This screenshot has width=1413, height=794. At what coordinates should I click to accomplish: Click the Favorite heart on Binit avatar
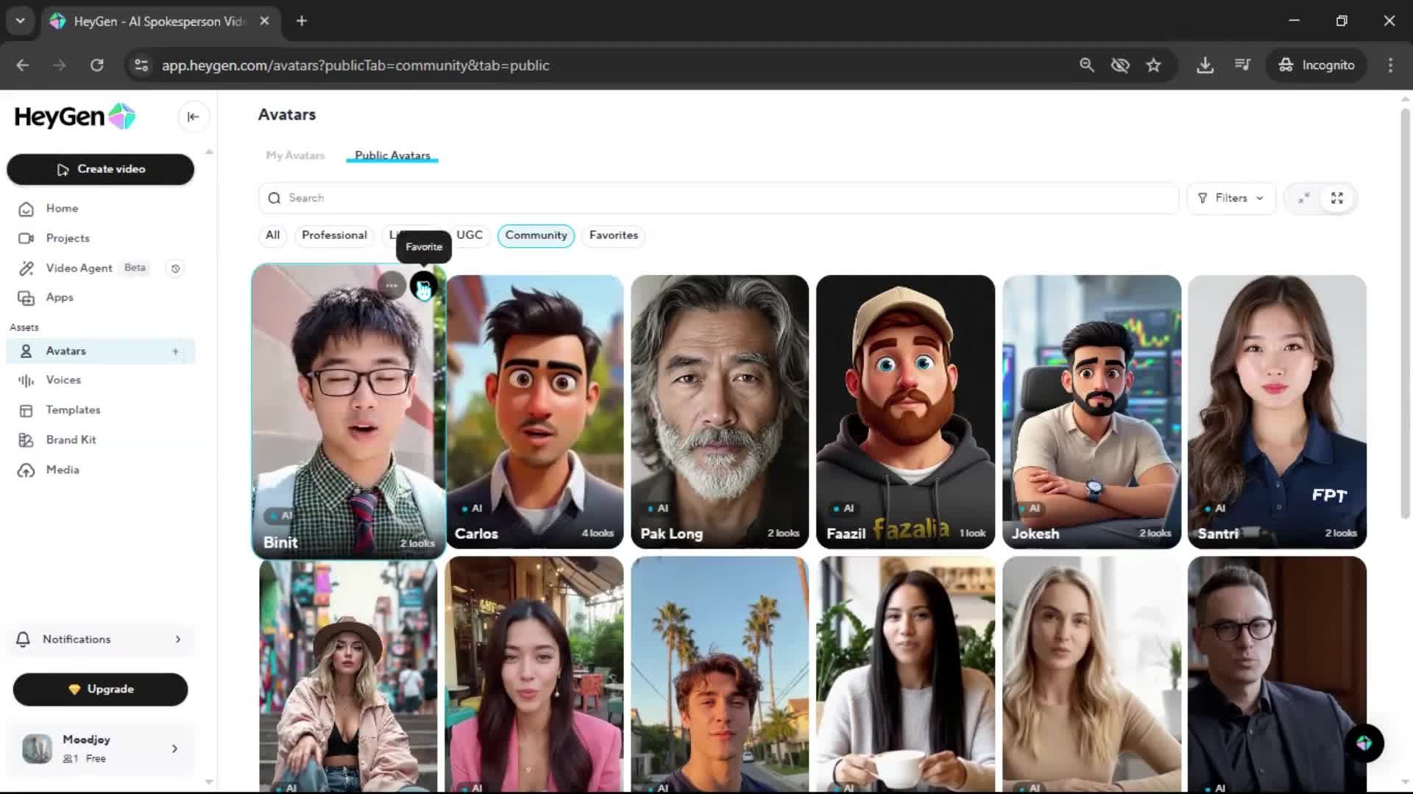point(423,286)
